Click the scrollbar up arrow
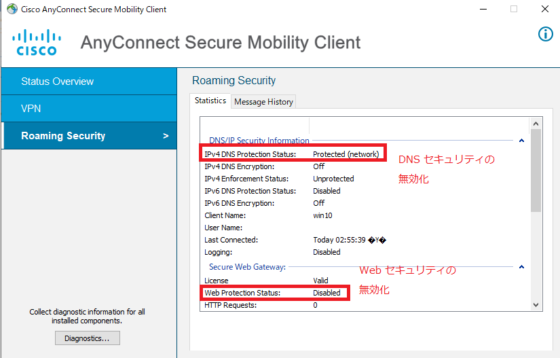560x358 pixels. click(536, 124)
